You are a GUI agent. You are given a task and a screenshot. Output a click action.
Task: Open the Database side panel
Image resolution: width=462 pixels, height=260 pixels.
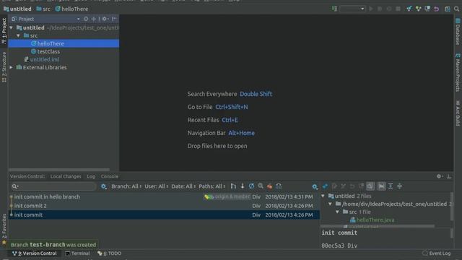click(x=458, y=31)
